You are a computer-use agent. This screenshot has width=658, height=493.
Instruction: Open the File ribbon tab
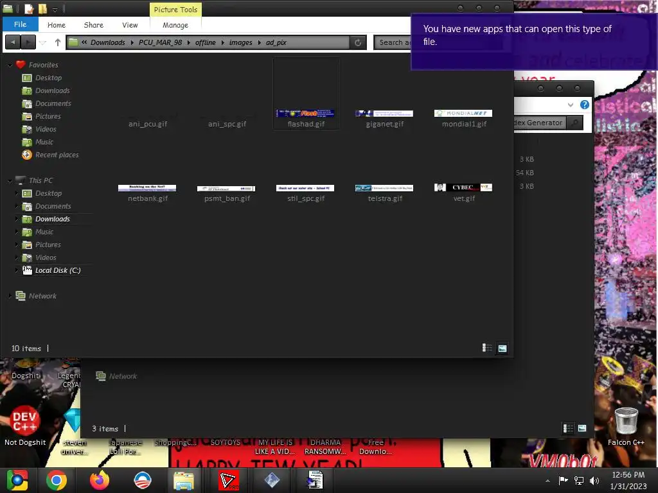(20, 24)
